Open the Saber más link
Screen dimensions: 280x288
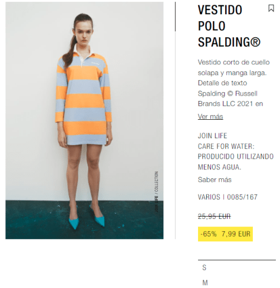pos(215,179)
